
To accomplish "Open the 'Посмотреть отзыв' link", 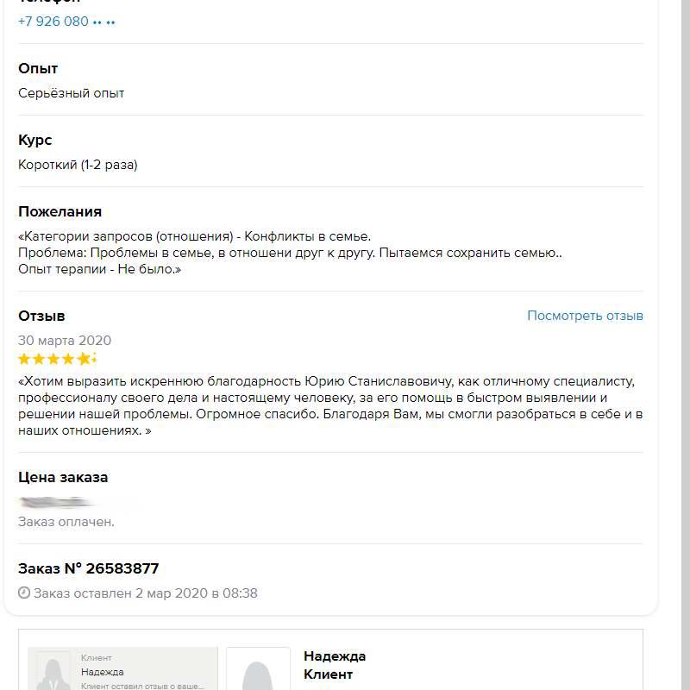I will click(x=585, y=316).
